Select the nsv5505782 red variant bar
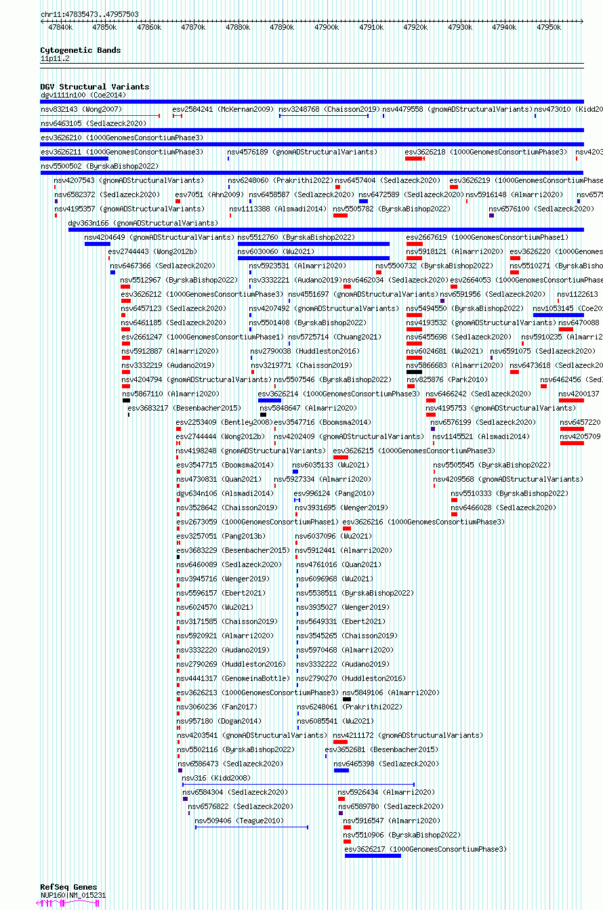 tap(340, 215)
